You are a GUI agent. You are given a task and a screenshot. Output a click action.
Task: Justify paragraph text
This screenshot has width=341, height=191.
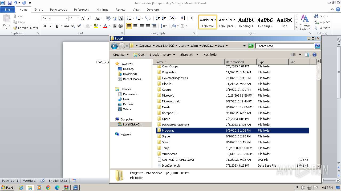tap(148, 26)
